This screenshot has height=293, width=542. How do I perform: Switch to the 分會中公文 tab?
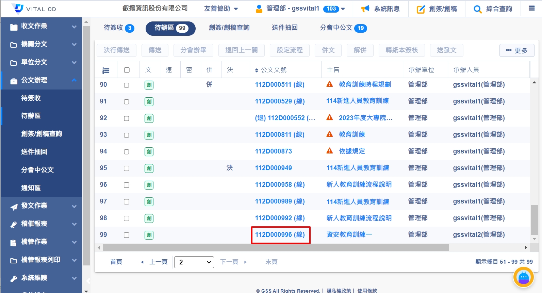point(343,28)
